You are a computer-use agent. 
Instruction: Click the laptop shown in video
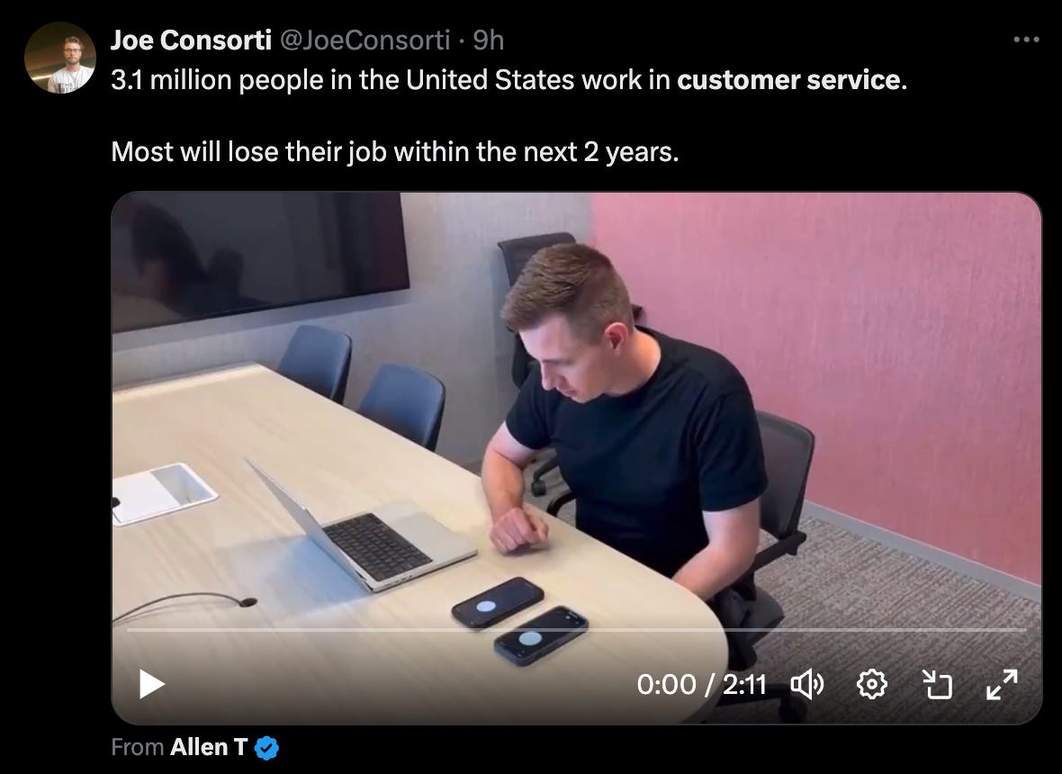[363, 525]
